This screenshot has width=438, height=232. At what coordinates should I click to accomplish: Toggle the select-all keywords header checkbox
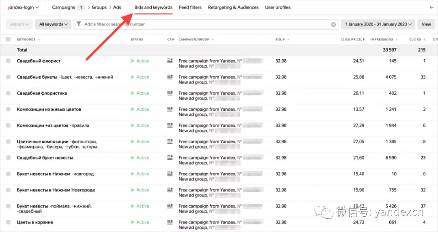9,39
